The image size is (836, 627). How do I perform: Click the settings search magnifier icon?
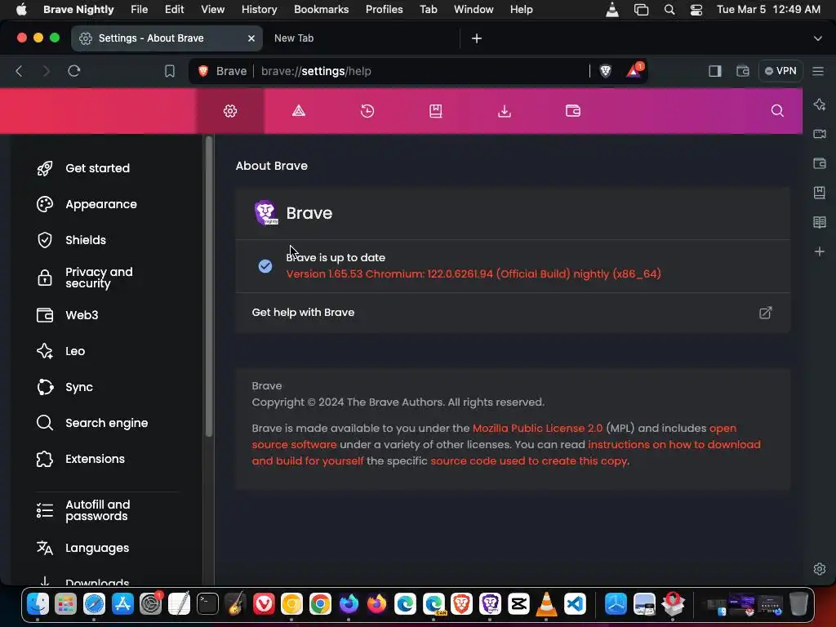[777, 110]
